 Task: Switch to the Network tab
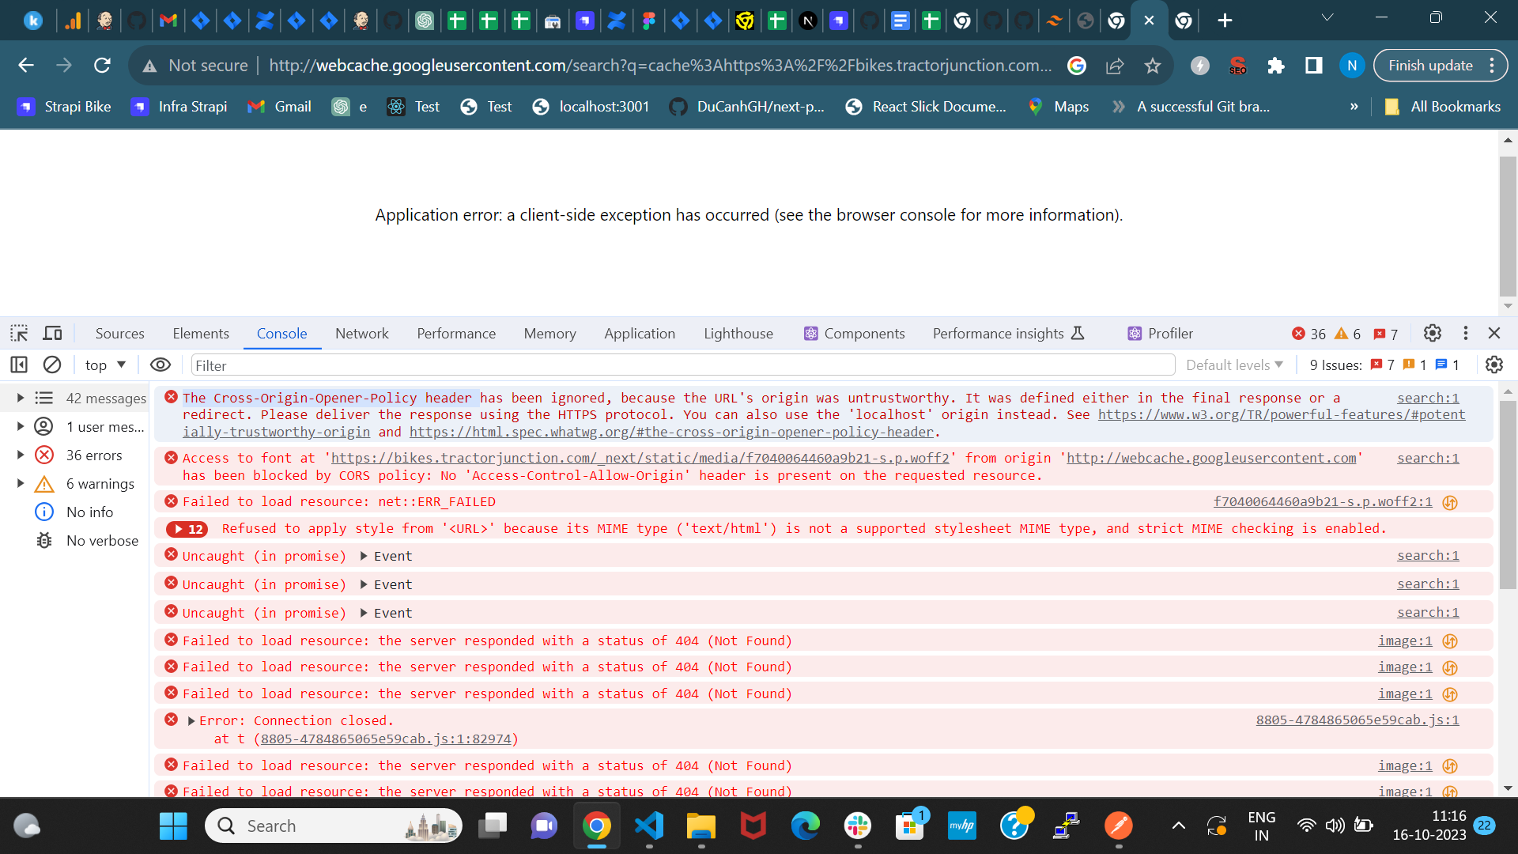pos(362,333)
